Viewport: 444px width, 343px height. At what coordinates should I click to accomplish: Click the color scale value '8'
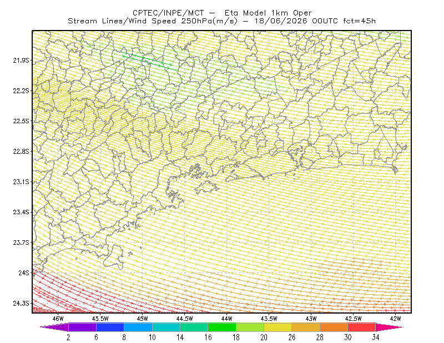[x=124, y=337]
